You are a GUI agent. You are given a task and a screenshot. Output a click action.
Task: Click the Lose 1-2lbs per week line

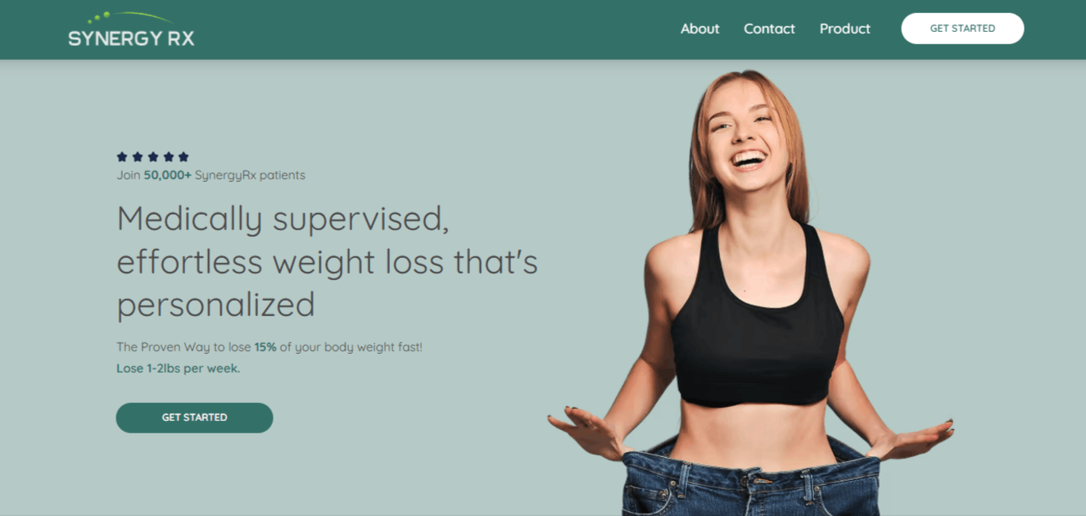click(x=179, y=369)
